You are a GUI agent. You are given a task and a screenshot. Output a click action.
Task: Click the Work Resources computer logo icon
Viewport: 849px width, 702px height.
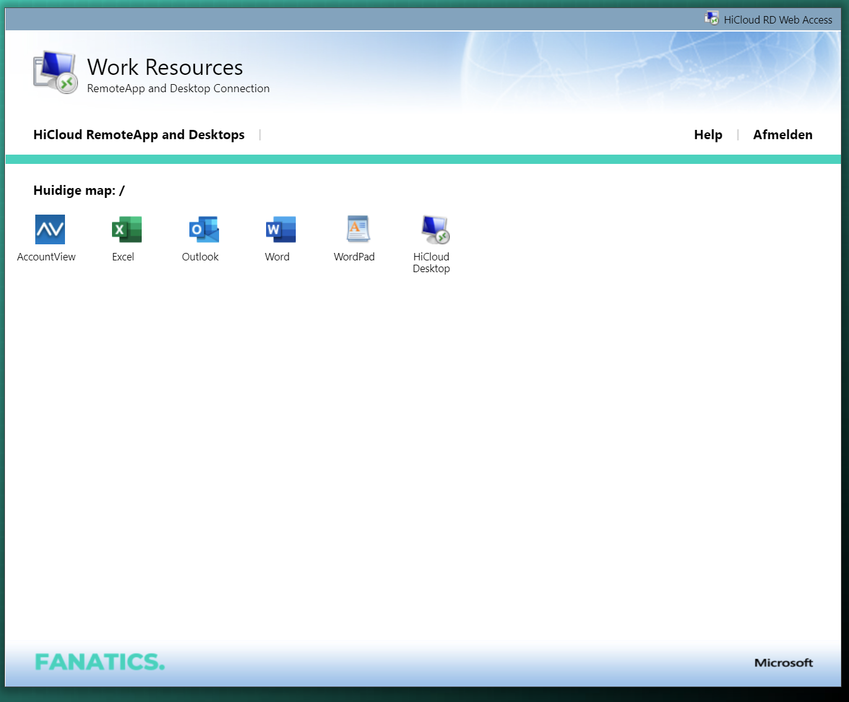pos(56,72)
